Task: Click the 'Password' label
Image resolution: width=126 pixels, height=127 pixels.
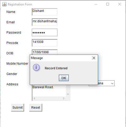Action: pyautogui.click(x=14, y=33)
